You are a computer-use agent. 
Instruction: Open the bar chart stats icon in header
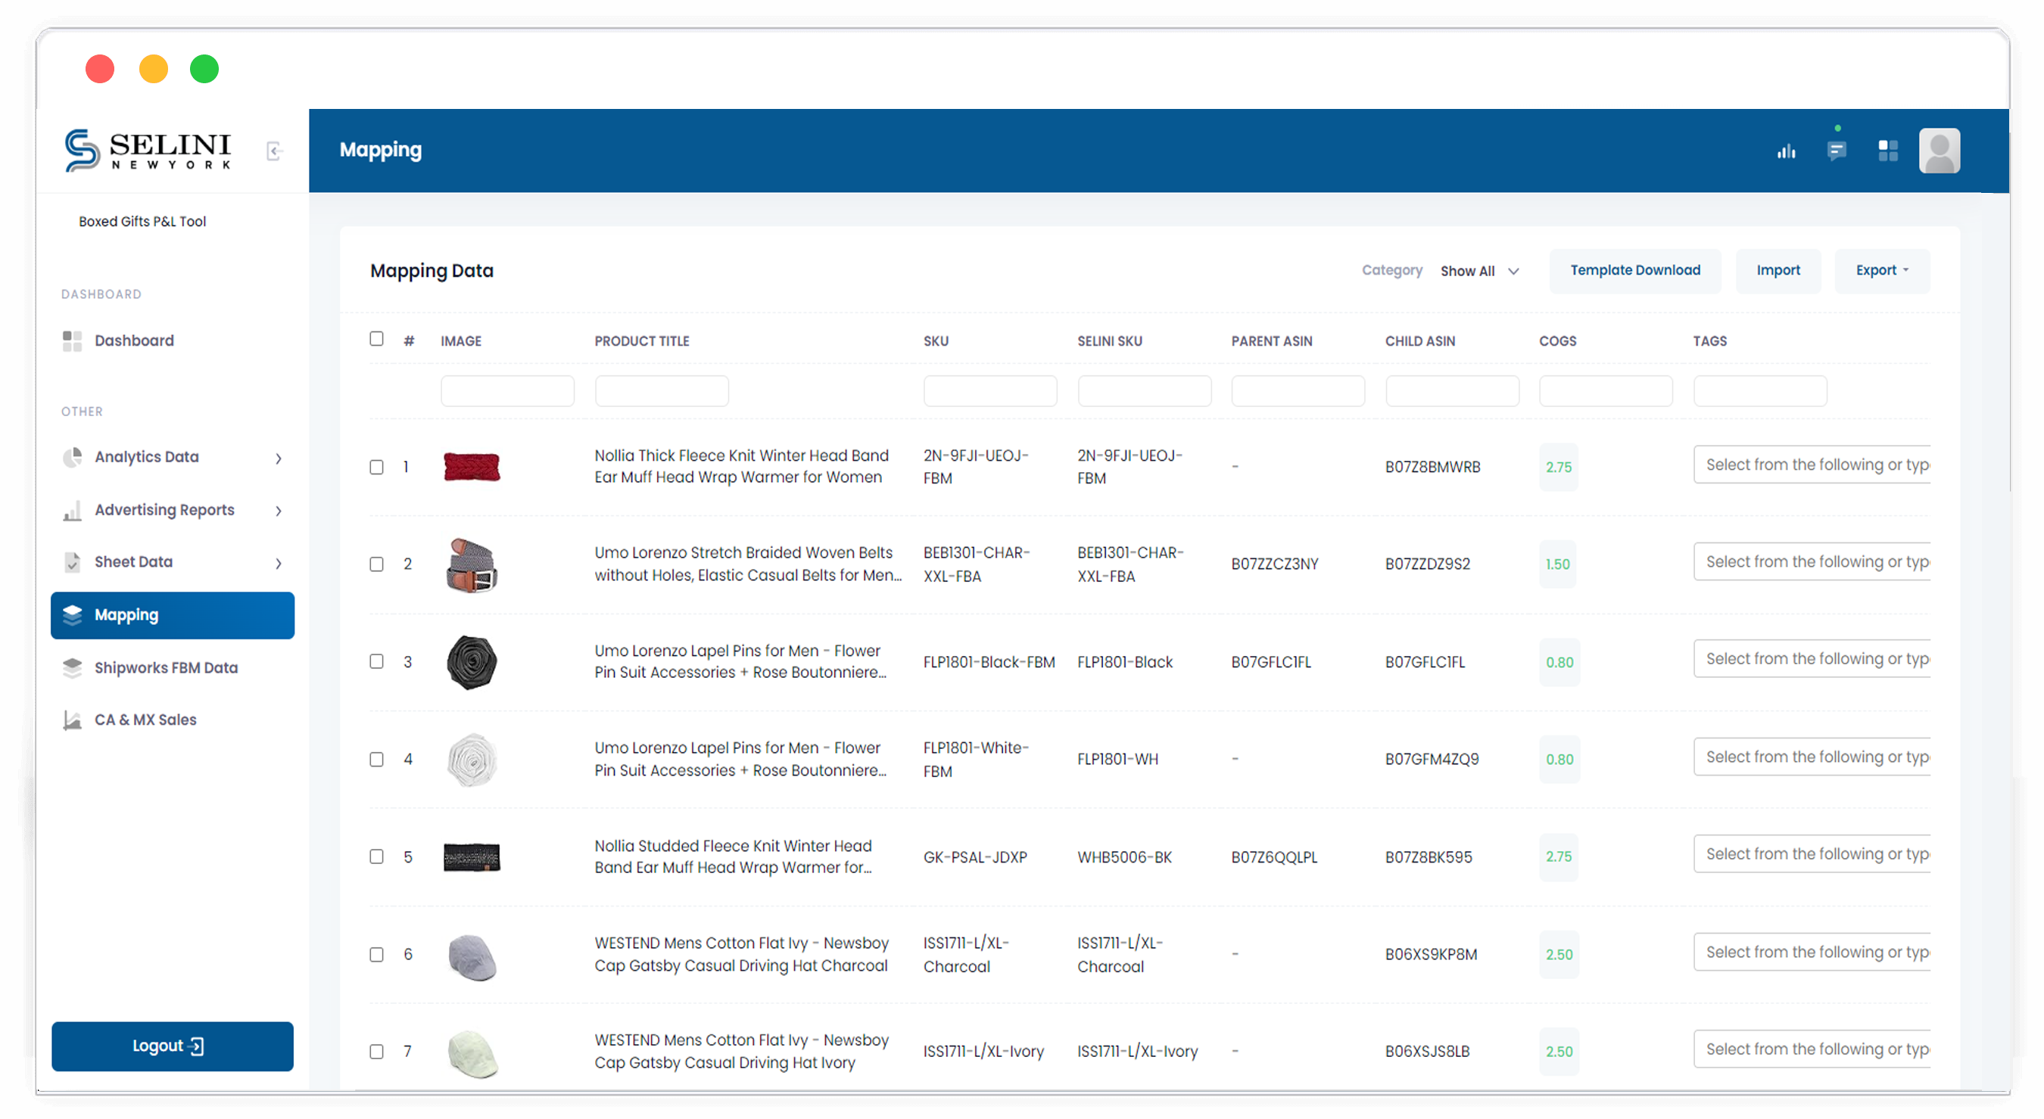pos(1786,151)
